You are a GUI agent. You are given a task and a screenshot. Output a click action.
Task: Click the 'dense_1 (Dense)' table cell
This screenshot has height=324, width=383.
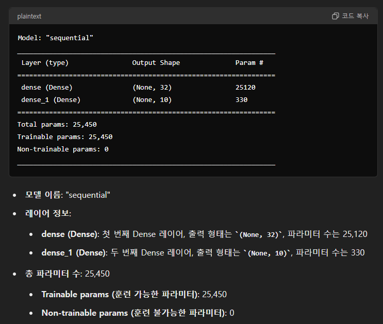(51, 100)
